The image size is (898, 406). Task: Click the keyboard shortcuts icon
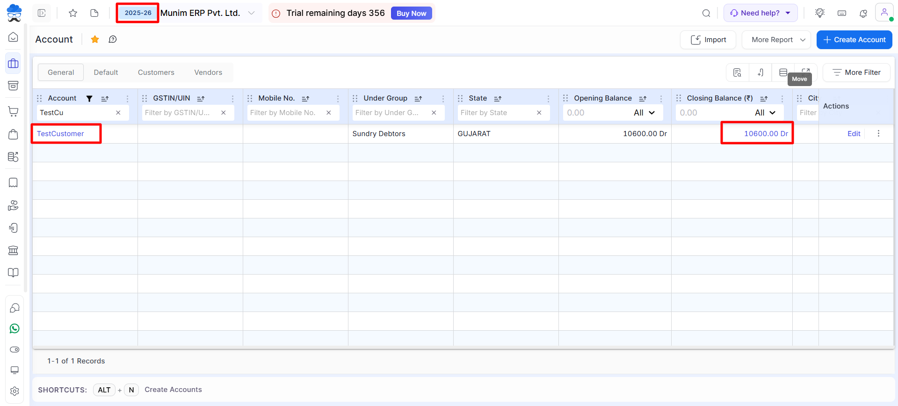coord(842,13)
